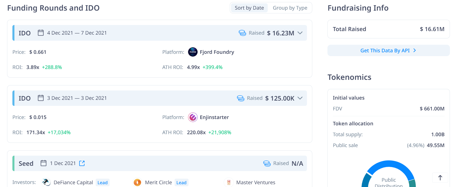The width and height of the screenshot is (456, 187).
Task: Click the Master Ventures investor logo
Action: 229,182
